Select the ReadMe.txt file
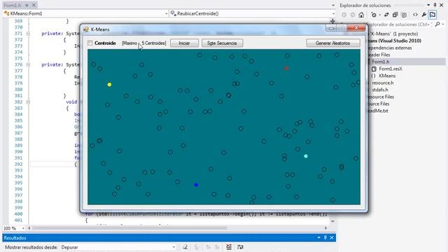 [378, 111]
